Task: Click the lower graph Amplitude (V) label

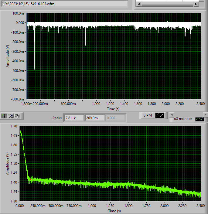Action: pos(7,164)
